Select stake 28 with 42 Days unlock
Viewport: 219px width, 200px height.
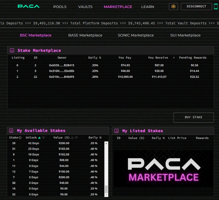click(56, 143)
